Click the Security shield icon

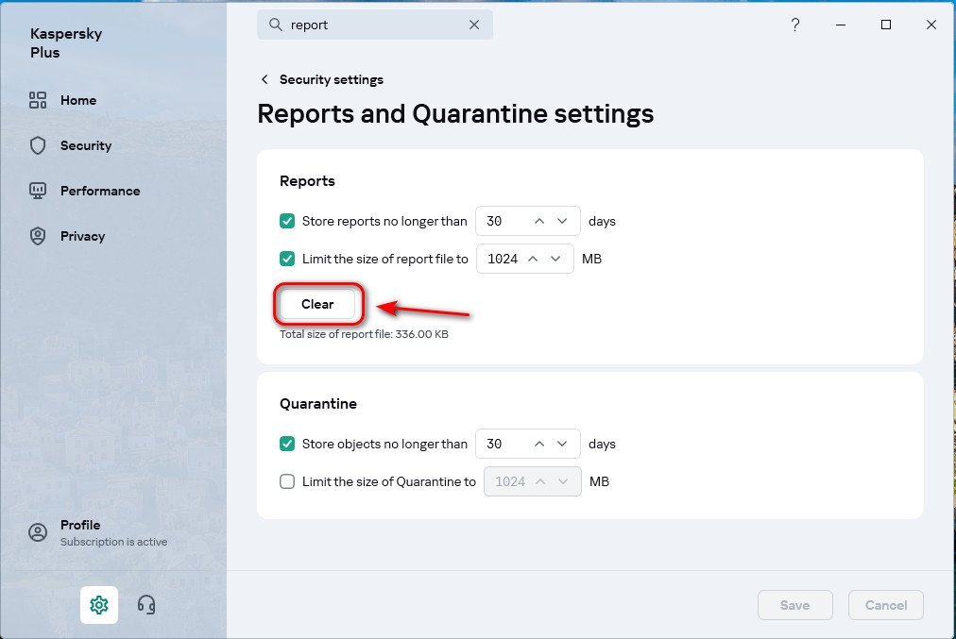click(38, 145)
